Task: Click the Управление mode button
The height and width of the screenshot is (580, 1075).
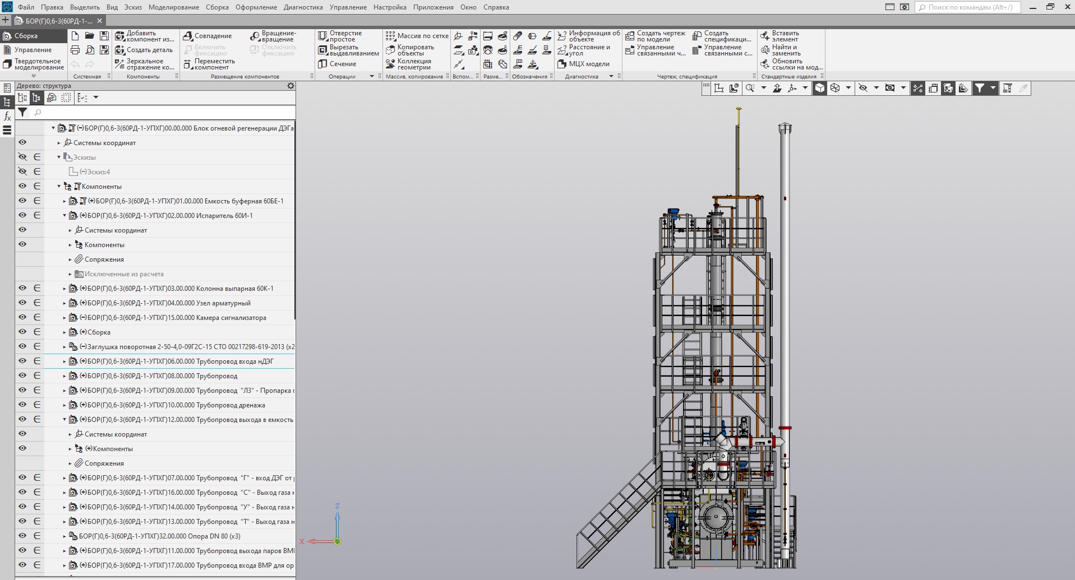Action: (33, 50)
